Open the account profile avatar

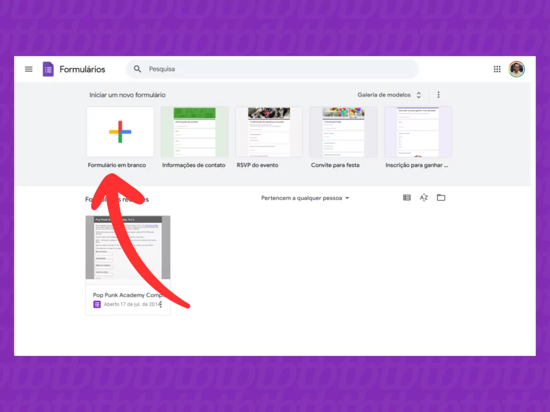517,69
